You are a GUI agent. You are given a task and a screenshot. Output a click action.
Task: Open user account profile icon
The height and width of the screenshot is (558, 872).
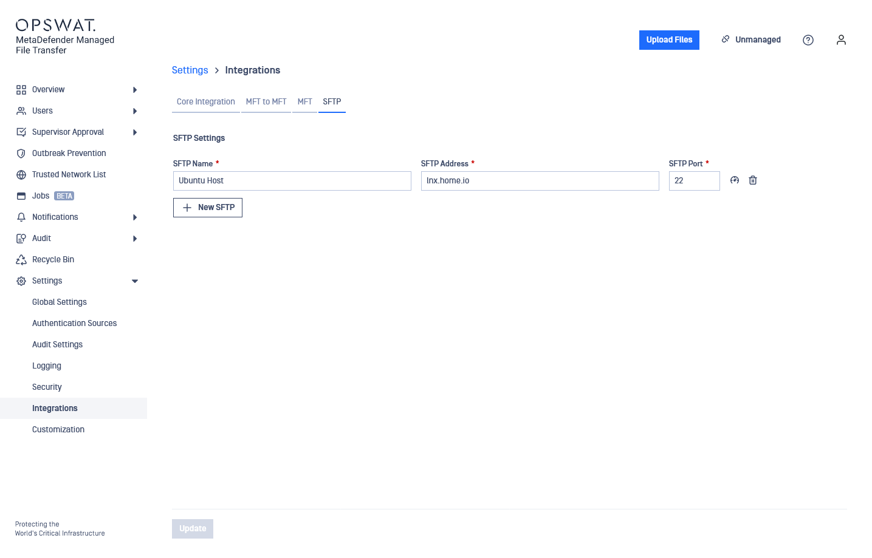click(841, 40)
